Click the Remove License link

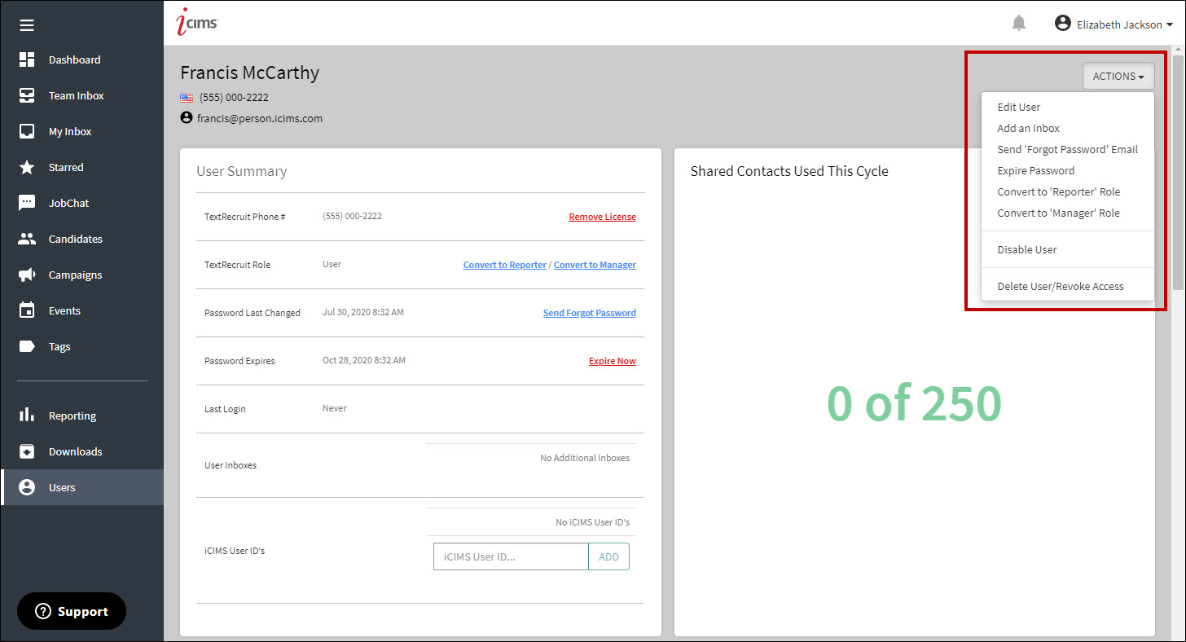coord(602,217)
